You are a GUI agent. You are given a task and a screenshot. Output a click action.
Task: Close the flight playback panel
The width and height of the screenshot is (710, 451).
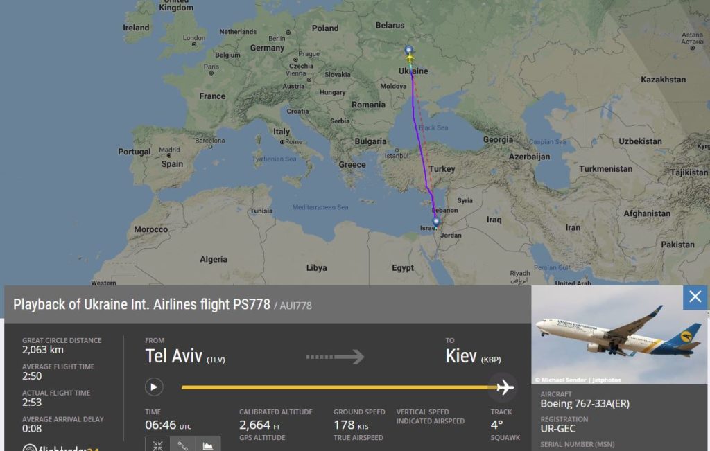(x=695, y=297)
